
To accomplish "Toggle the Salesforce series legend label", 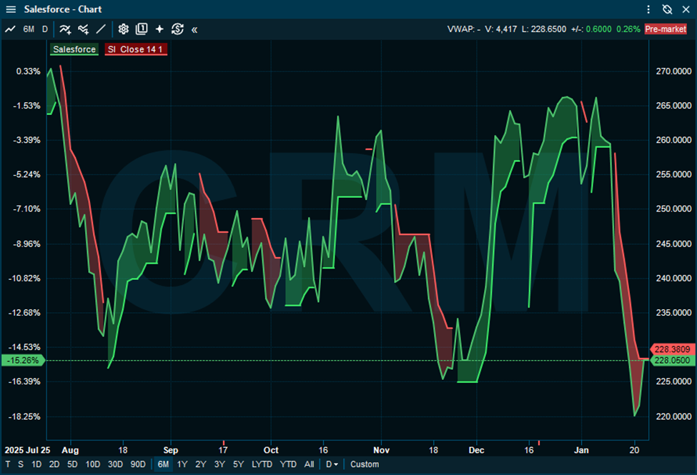I will tap(74, 49).
